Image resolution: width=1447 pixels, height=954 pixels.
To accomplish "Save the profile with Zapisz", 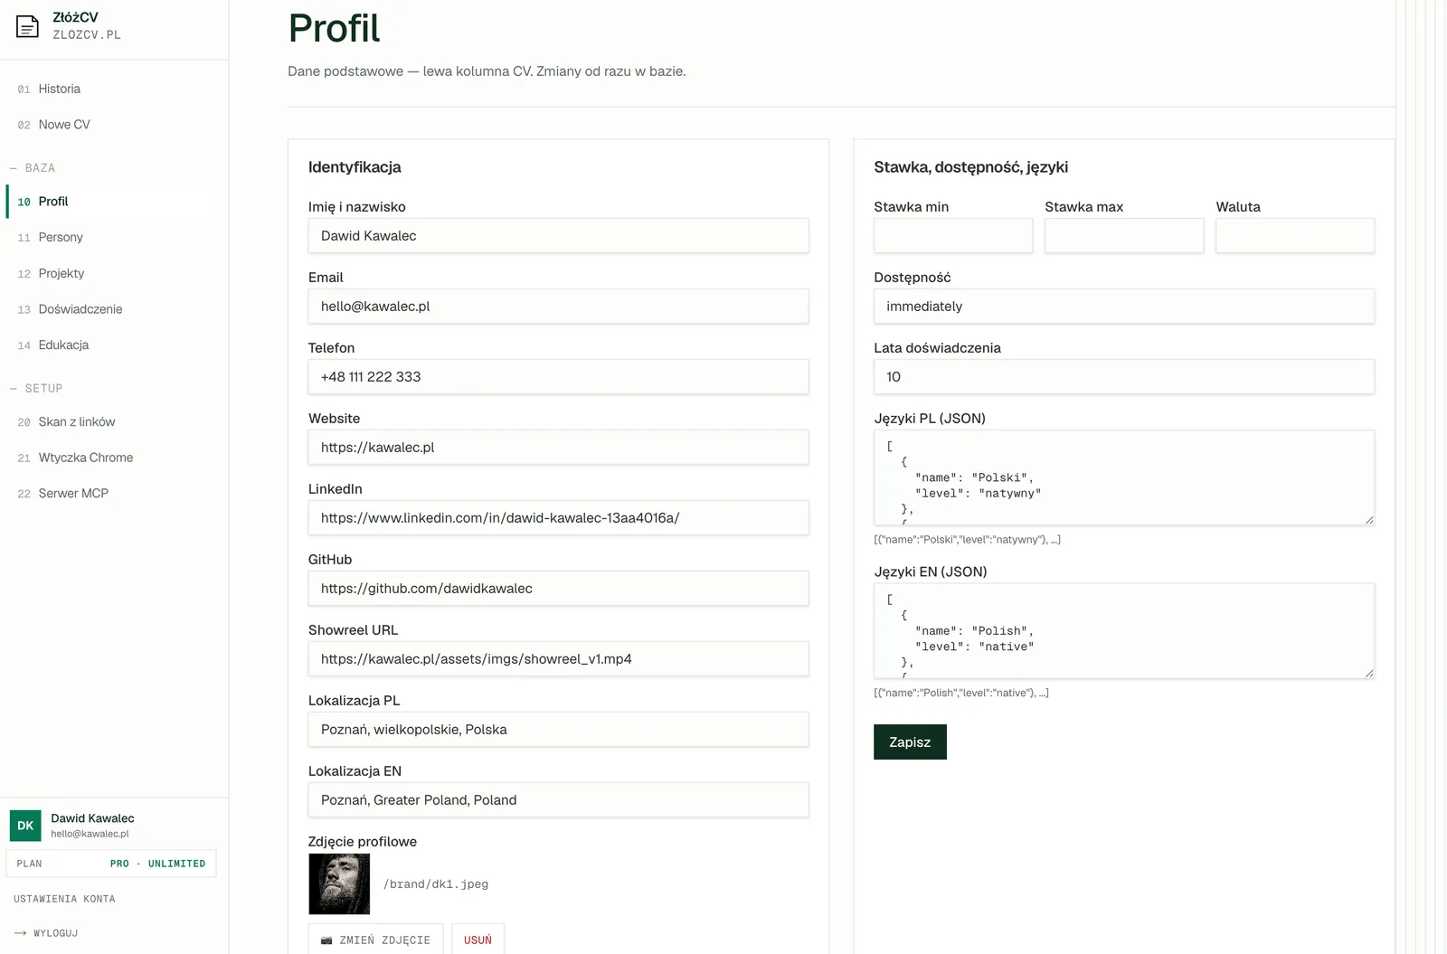I will 910,741.
